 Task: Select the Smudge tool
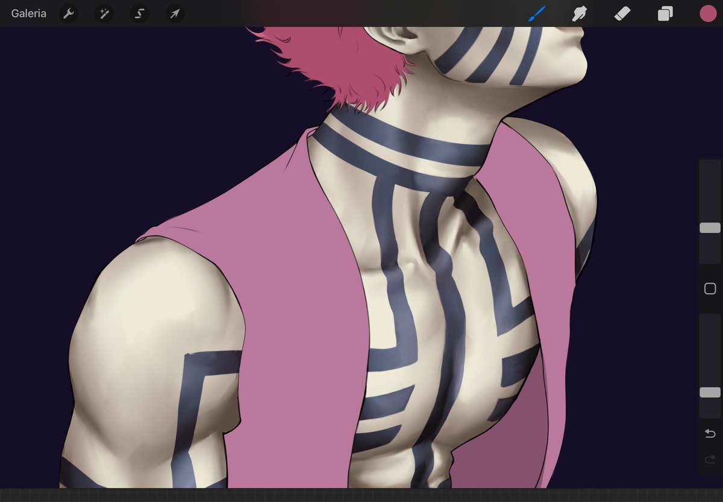(579, 13)
